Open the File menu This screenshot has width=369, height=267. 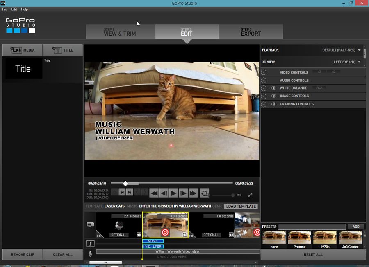(5, 9)
